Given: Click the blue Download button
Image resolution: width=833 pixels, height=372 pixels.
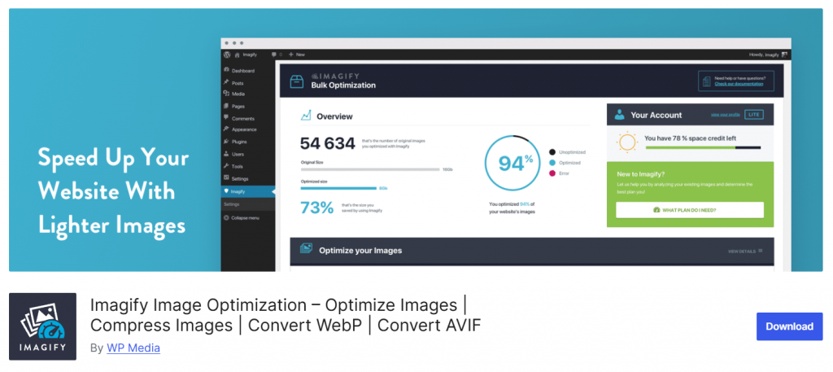Looking at the screenshot, I should pyautogui.click(x=789, y=326).
